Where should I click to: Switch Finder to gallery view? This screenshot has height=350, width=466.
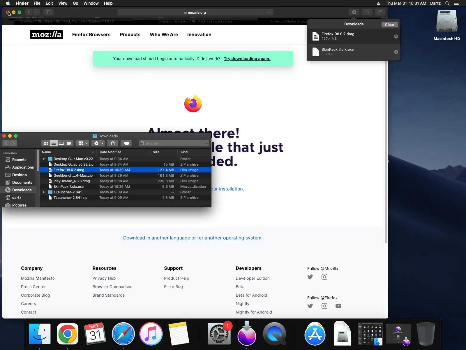click(69, 143)
